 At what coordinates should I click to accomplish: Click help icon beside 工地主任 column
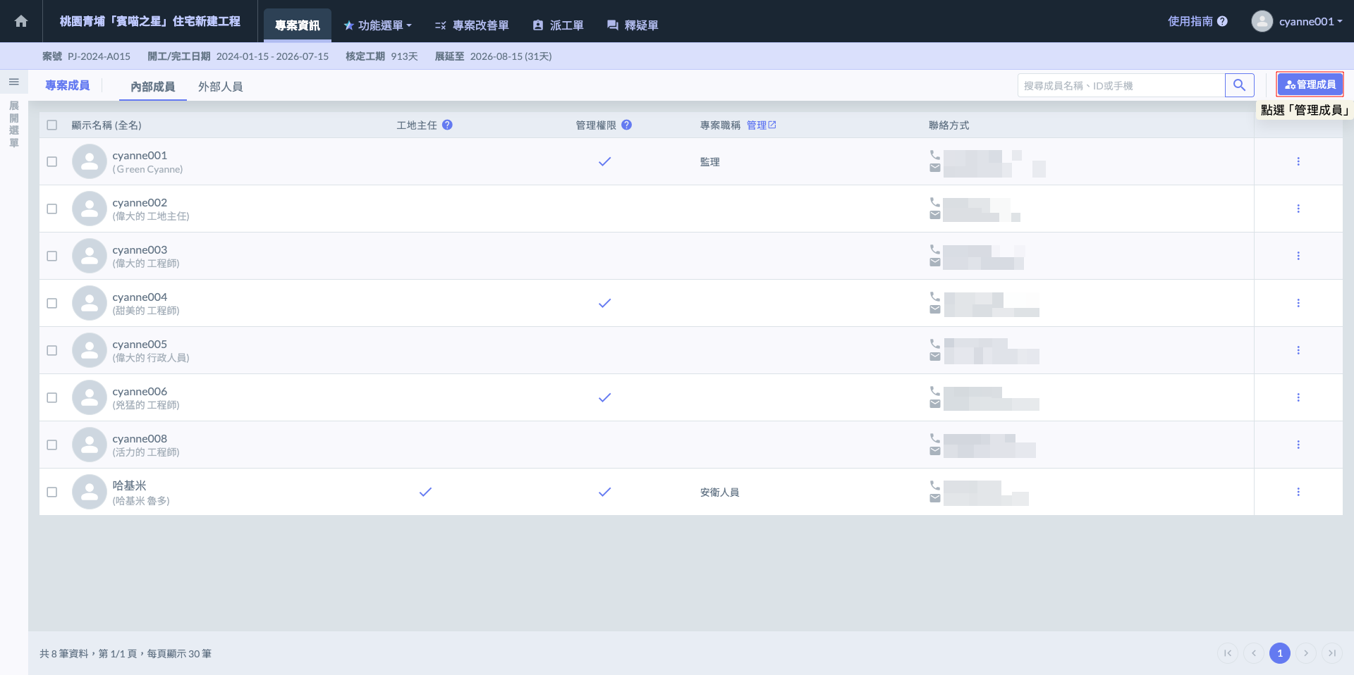coord(447,125)
